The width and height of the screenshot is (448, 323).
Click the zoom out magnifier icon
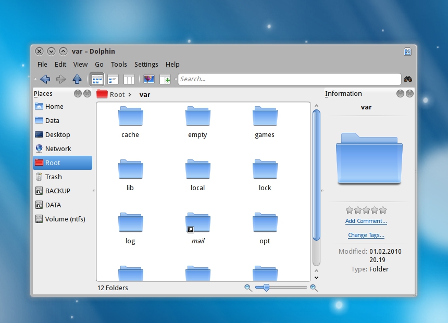(x=248, y=288)
